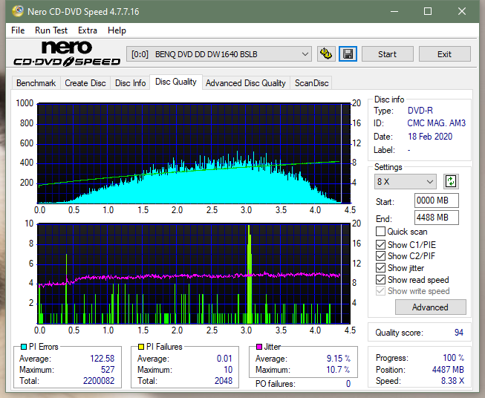Click the save floppy disk icon
The width and height of the screenshot is (485, 398).
pos(348,54)
